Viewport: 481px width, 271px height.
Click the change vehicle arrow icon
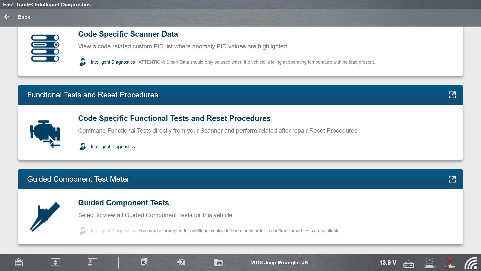tap(181, 262)
